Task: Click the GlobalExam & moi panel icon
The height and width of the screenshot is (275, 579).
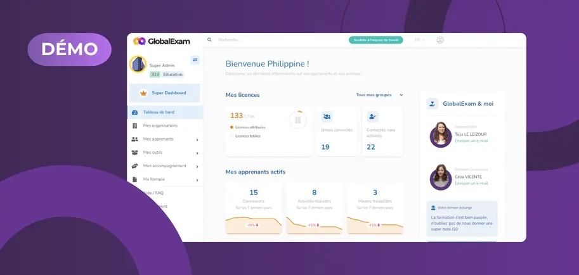Action: pyautogui.click(x=433, y=104)
